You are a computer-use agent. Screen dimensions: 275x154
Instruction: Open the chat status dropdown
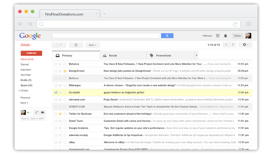pyautogui.click(x=30, y=113)
